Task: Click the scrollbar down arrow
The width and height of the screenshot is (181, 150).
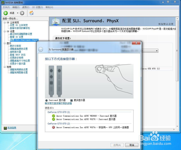Action: [x=177, y=126]
